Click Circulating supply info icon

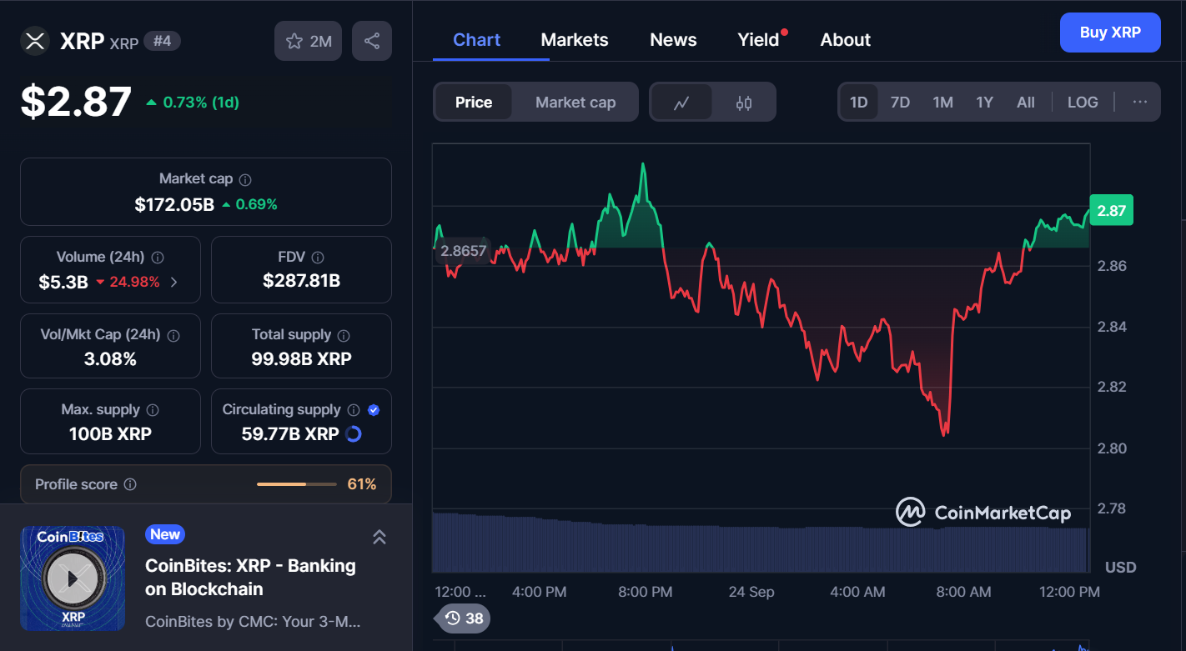pos(354,410)
